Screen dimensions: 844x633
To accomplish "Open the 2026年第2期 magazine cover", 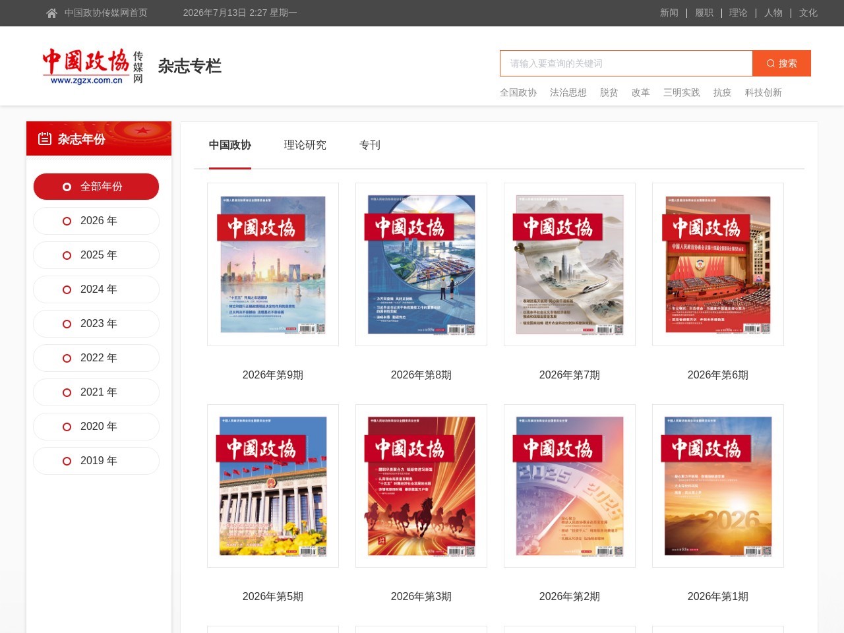I will 570,486.
